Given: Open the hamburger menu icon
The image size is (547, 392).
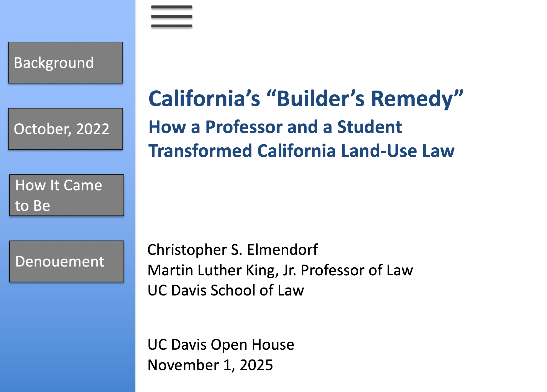Looking at the screenshot, I should coord(172,16).
